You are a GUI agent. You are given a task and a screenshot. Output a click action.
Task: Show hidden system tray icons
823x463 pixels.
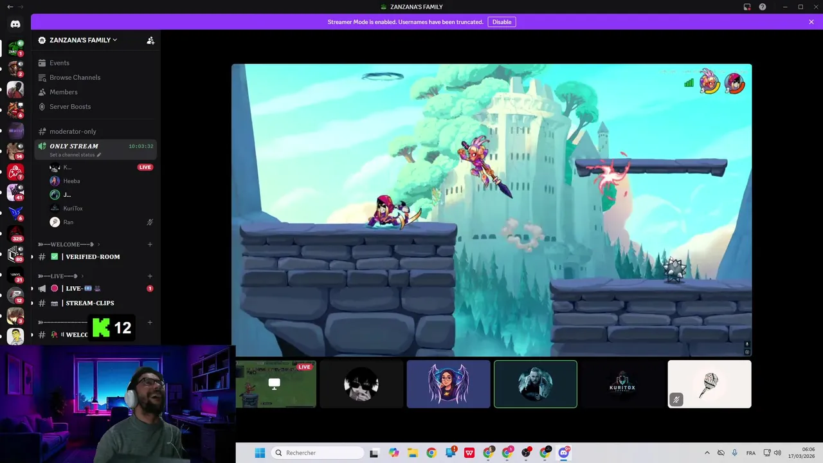coord(707,453)
